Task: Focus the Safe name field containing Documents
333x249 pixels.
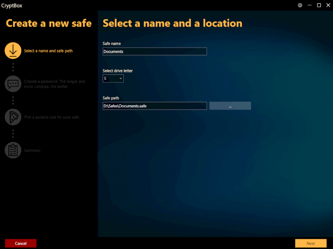Action: pyautogui.click(x=154, y=51)
